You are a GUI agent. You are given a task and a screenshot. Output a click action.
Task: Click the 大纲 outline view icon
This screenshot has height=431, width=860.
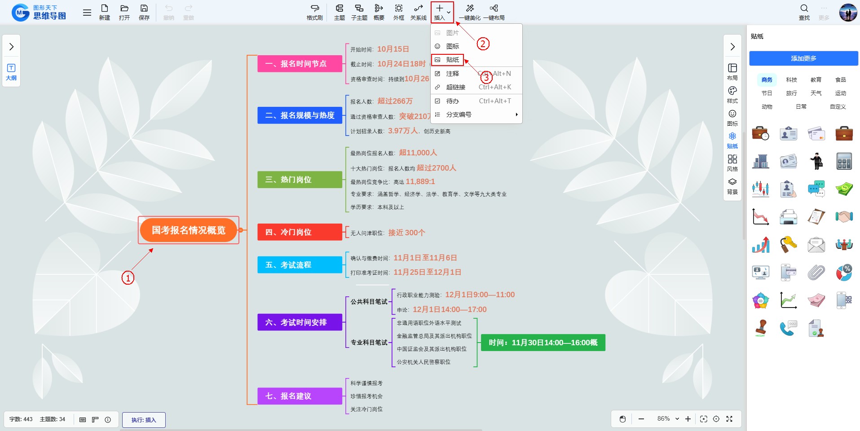(x=11, y=72)
